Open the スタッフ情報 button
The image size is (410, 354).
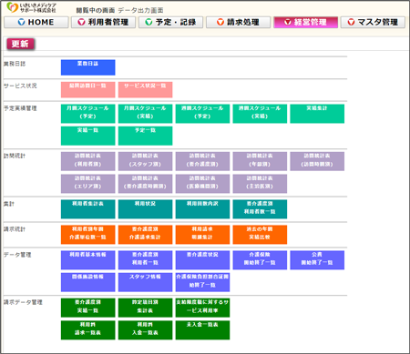[x=145, y=282]
